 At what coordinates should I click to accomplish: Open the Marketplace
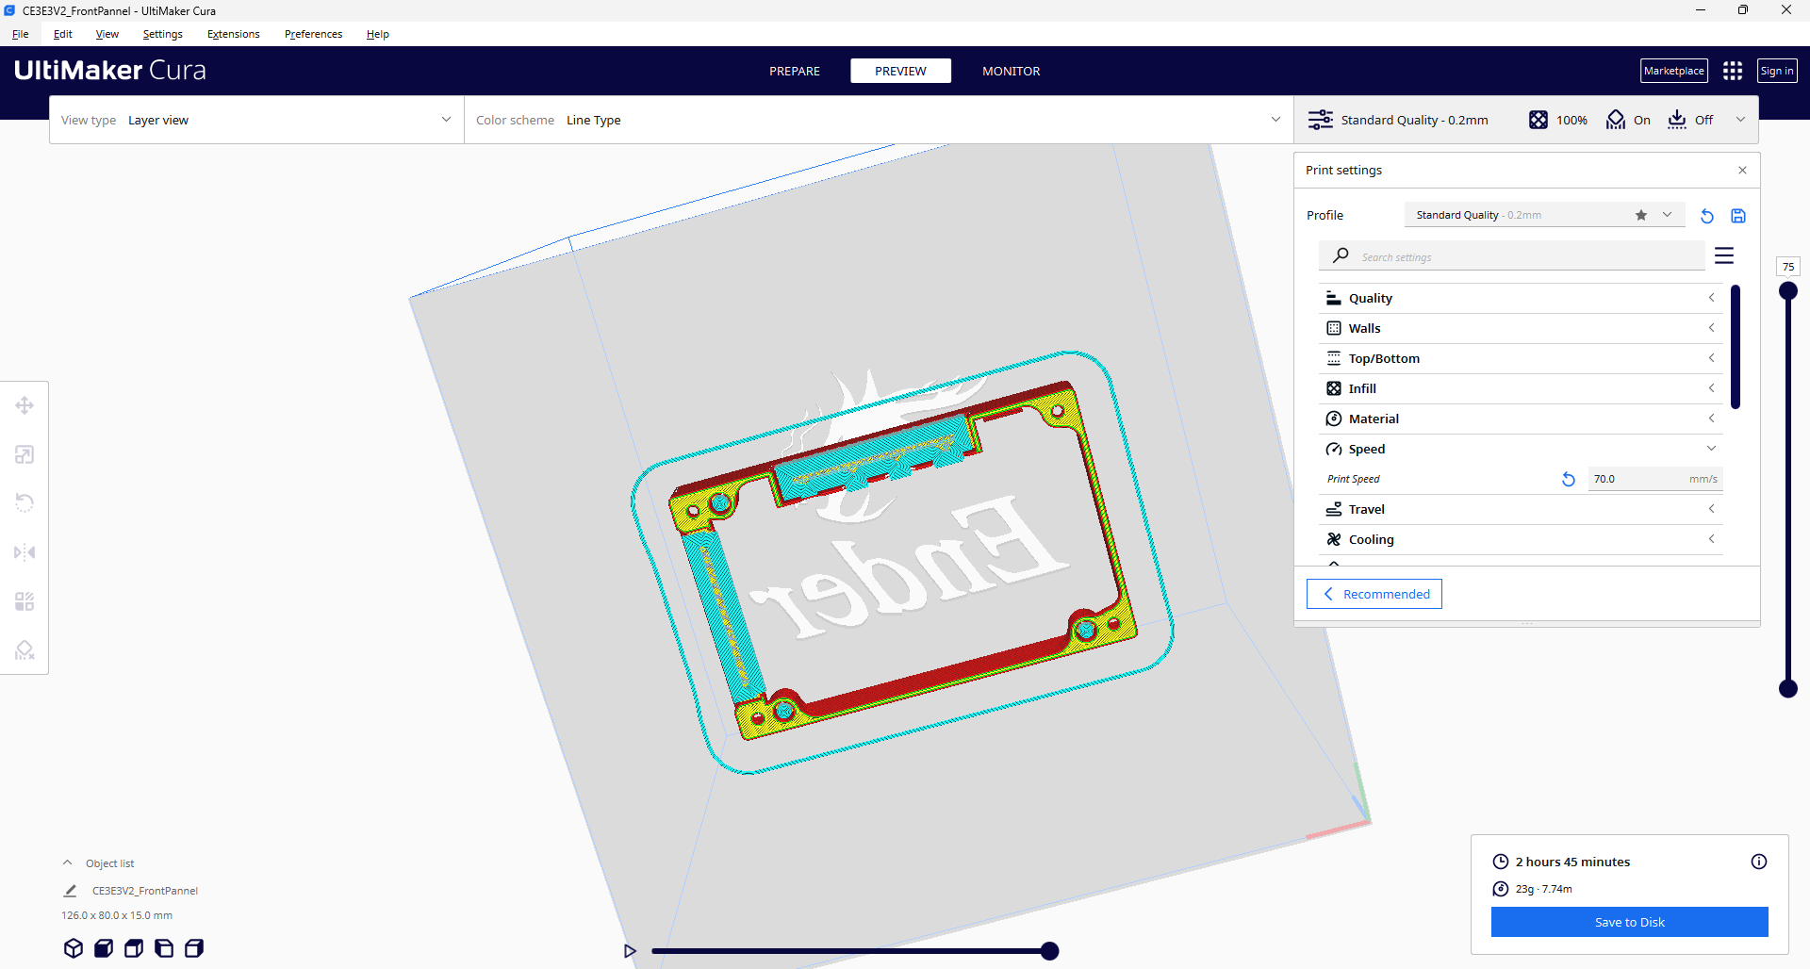pos(1674,71)
